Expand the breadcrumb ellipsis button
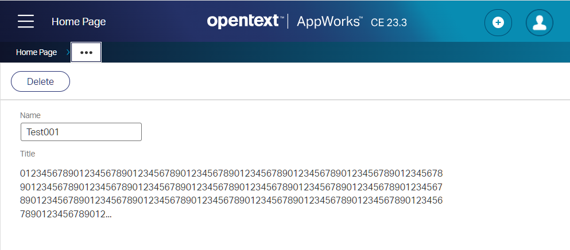 pos(86,52)
